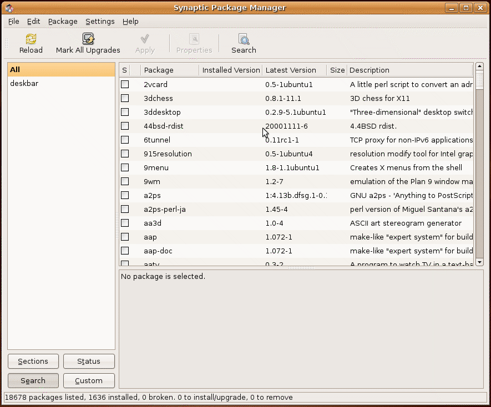
Task: Select the a2ps-perl-ja package name
Action: (x=165, y=209)
